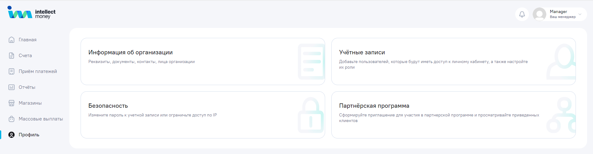
Task: Click the Intellect Money logo
Action: [x=31, y=13]
